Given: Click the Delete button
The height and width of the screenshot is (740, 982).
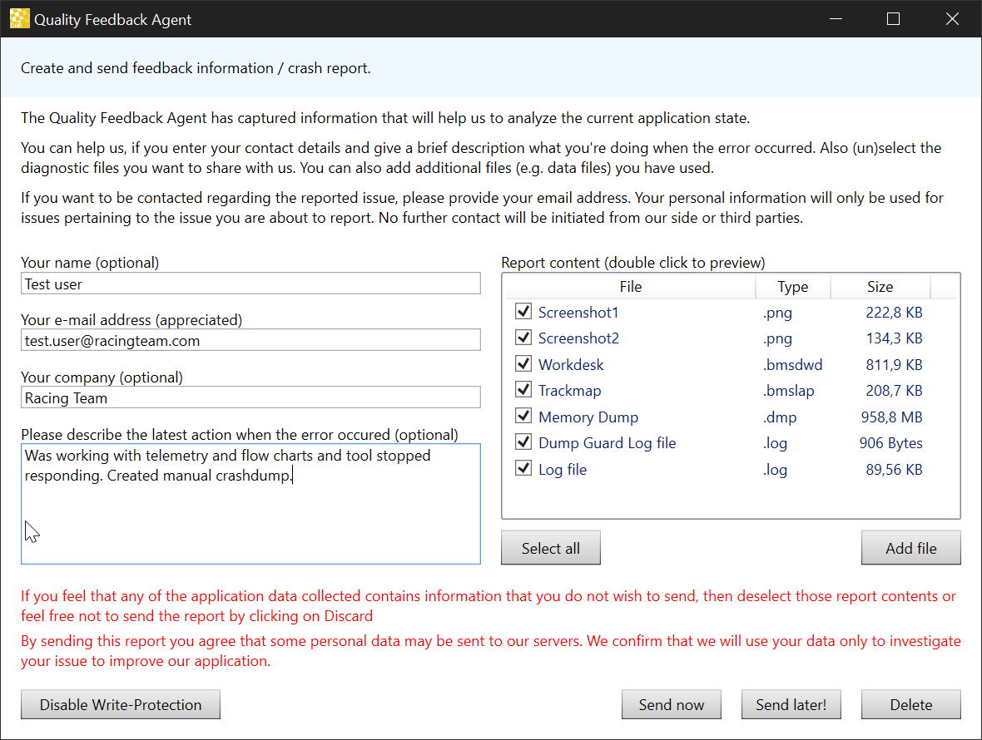Looking at the screenshot, I should [x=910, y=704].
